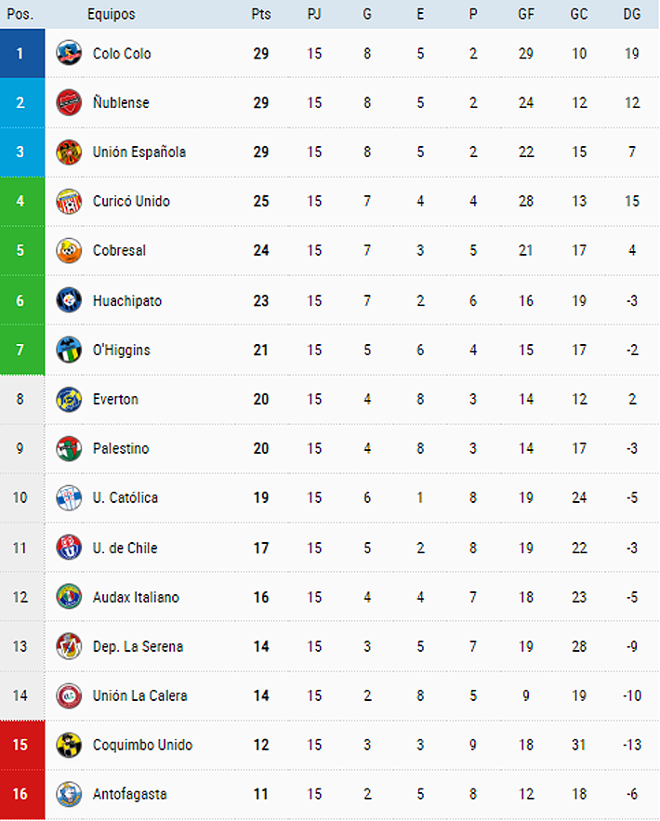Open the U. Católica team link
Image resolution: width=660 pixels, height=821 pixels.
point(125,497)
